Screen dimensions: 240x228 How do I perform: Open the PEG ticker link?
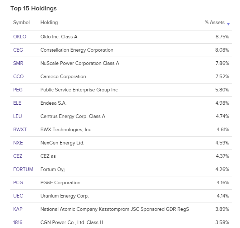[x=18, y=90]
